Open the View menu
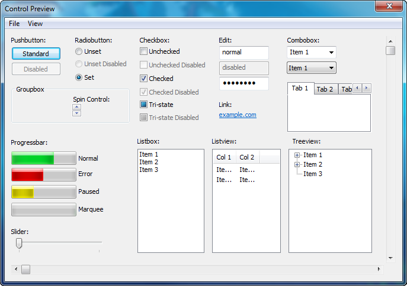The image size is (407, 286). [35, 24]
